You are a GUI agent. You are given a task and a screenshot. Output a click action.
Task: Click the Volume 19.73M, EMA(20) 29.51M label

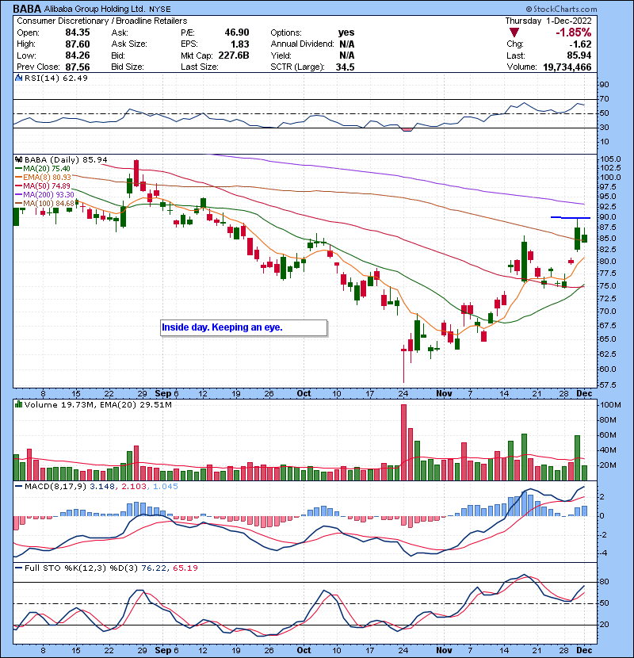[98, 405]
